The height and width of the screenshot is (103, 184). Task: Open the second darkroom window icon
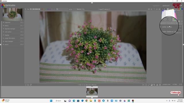(31, 85)
